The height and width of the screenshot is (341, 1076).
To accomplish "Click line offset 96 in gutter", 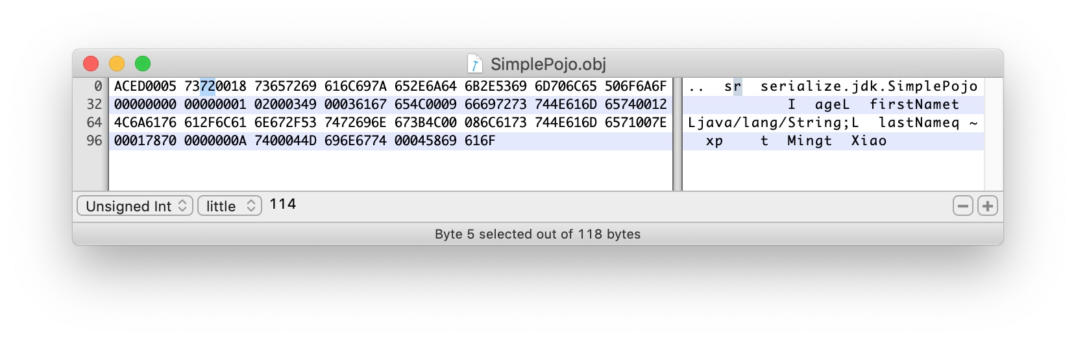I will tap(95, 141).
